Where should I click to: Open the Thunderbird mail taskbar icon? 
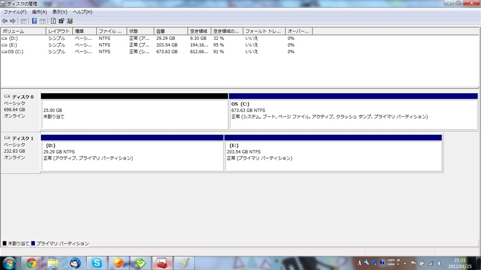coord(75,263)
